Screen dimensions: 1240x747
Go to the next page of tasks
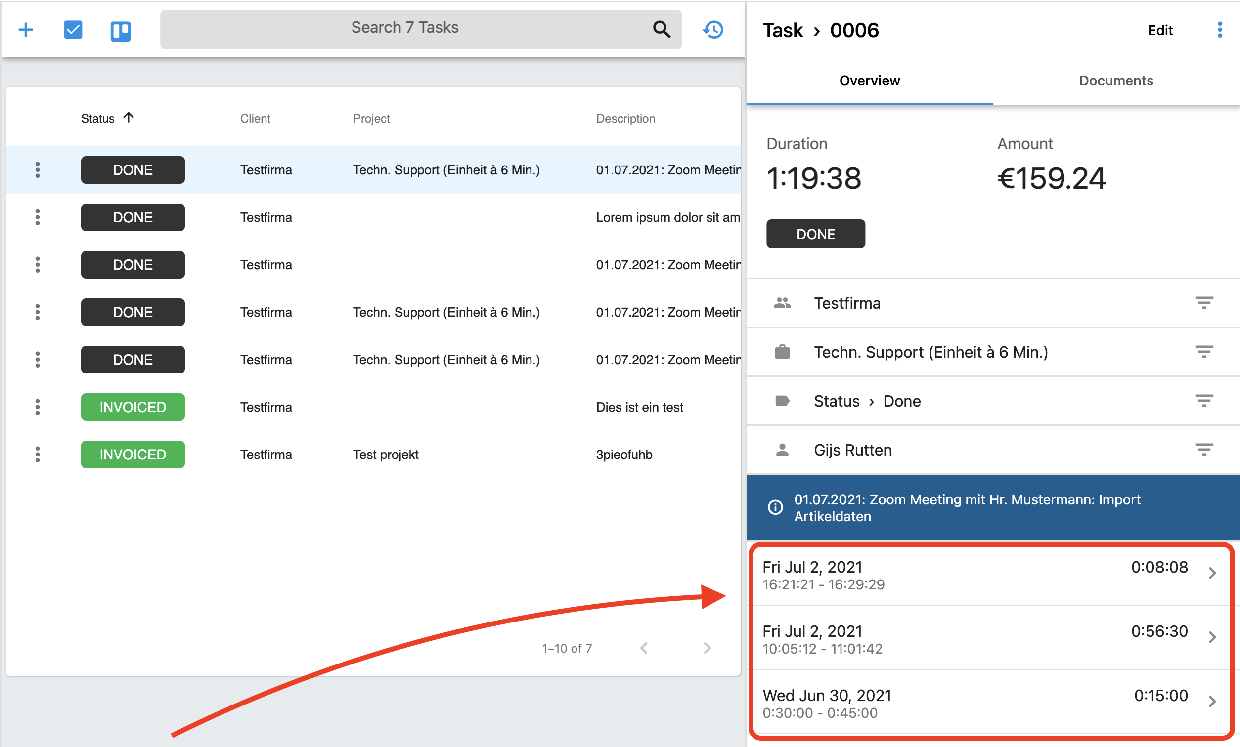click(x=707, y=648)
